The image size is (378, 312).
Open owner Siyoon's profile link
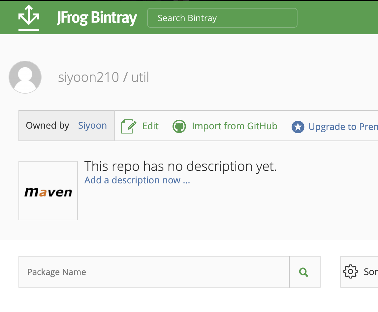[92, 126]
